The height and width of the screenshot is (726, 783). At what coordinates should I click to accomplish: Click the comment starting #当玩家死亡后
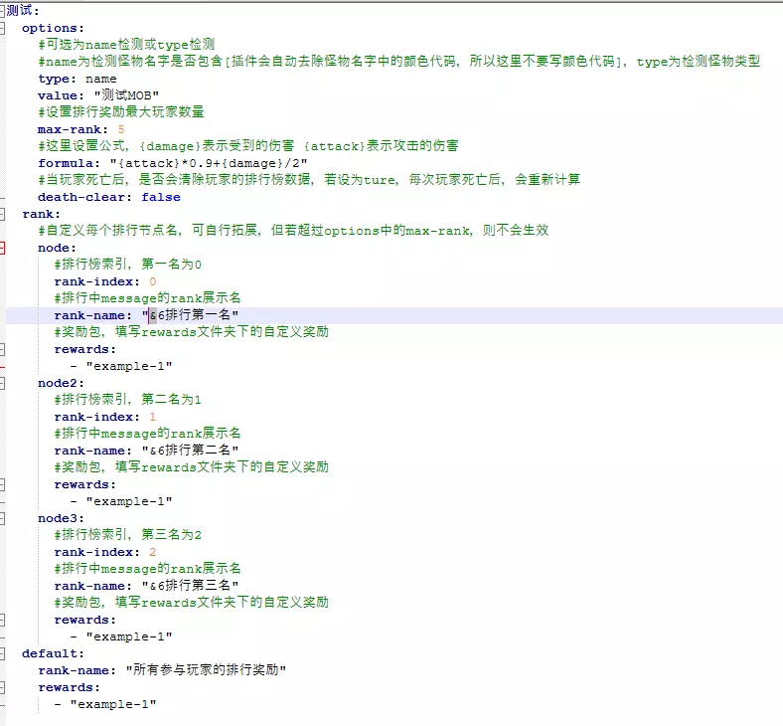[x=309, y=180]
